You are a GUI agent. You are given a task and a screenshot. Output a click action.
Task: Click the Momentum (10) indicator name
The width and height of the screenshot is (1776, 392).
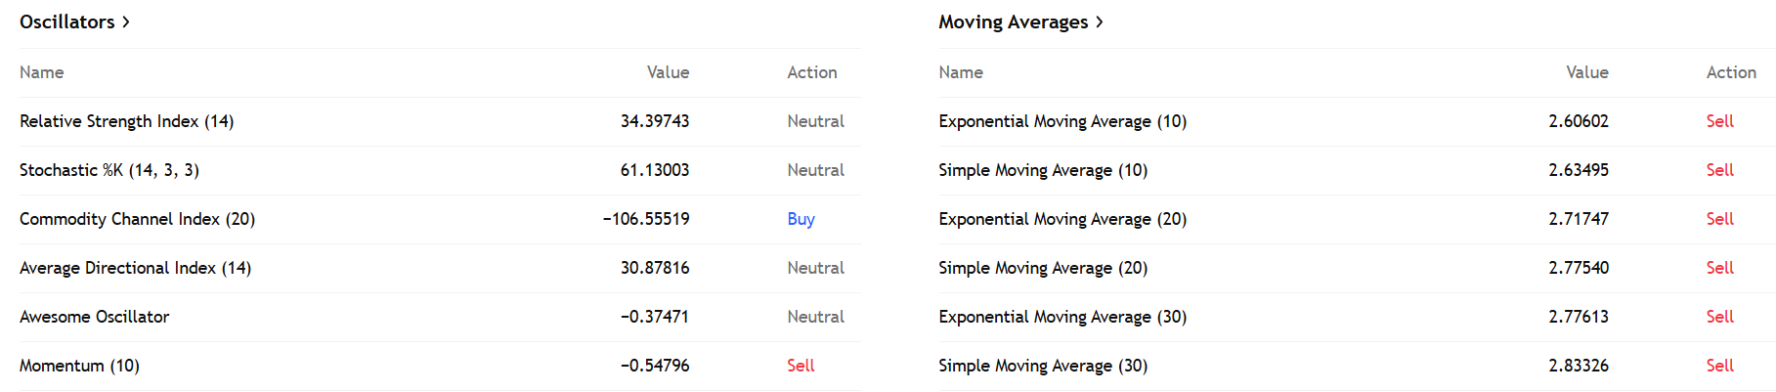coord(79,366)
